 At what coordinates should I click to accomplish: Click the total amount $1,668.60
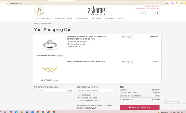coord(156,99)
